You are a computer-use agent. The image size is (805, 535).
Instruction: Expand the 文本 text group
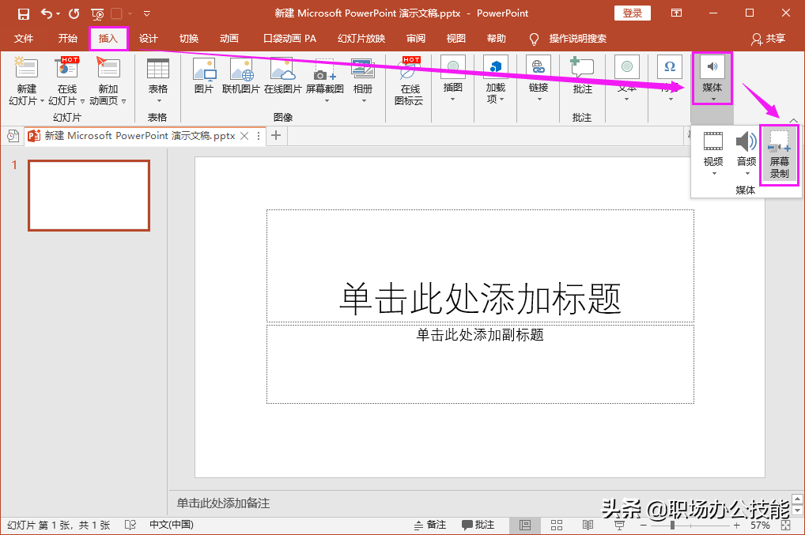point(627,79)
